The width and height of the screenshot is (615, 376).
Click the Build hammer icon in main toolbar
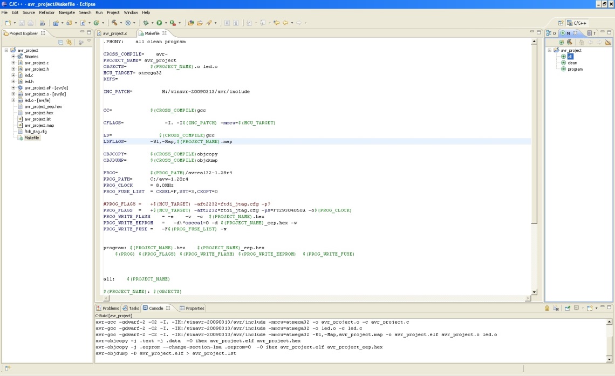coord(114,23)
